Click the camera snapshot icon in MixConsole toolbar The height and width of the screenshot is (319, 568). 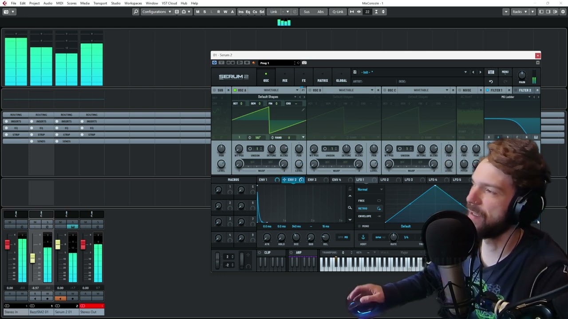coord(6,12)
